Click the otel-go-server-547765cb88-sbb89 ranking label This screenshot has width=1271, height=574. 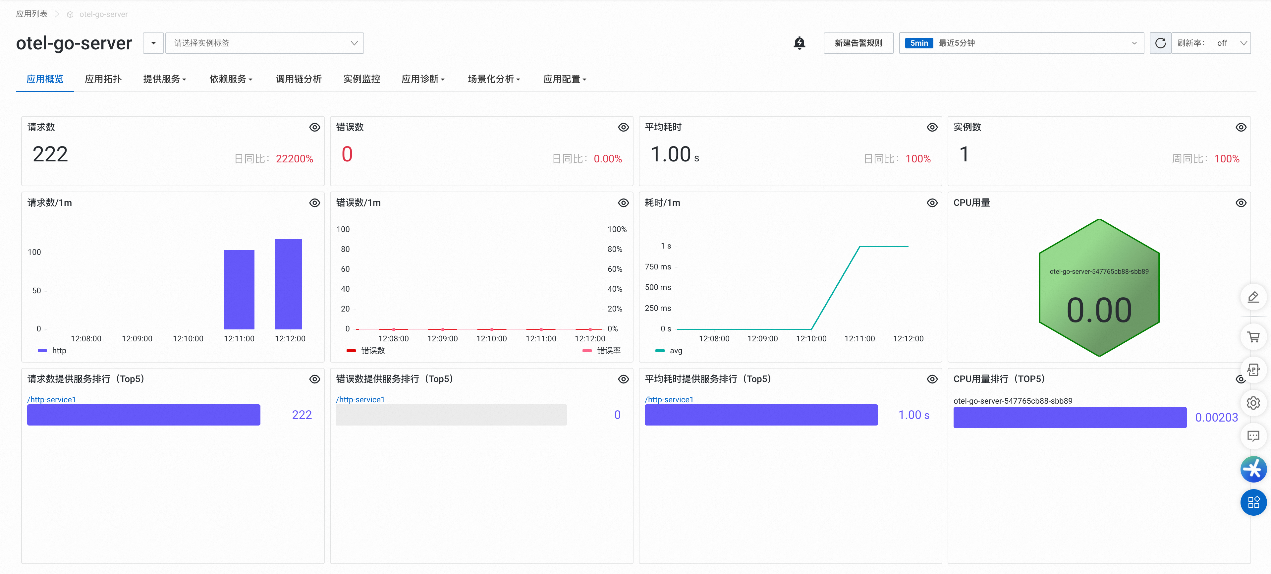click(1013, 401)
